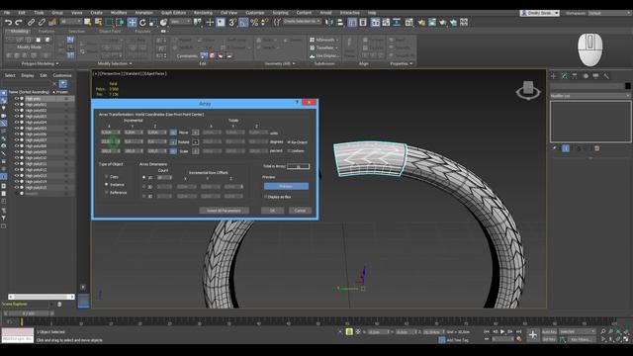Click the Preview button in Array dialog
The width and height of the screenshot is (633, 356).
[x=286, y=187]
